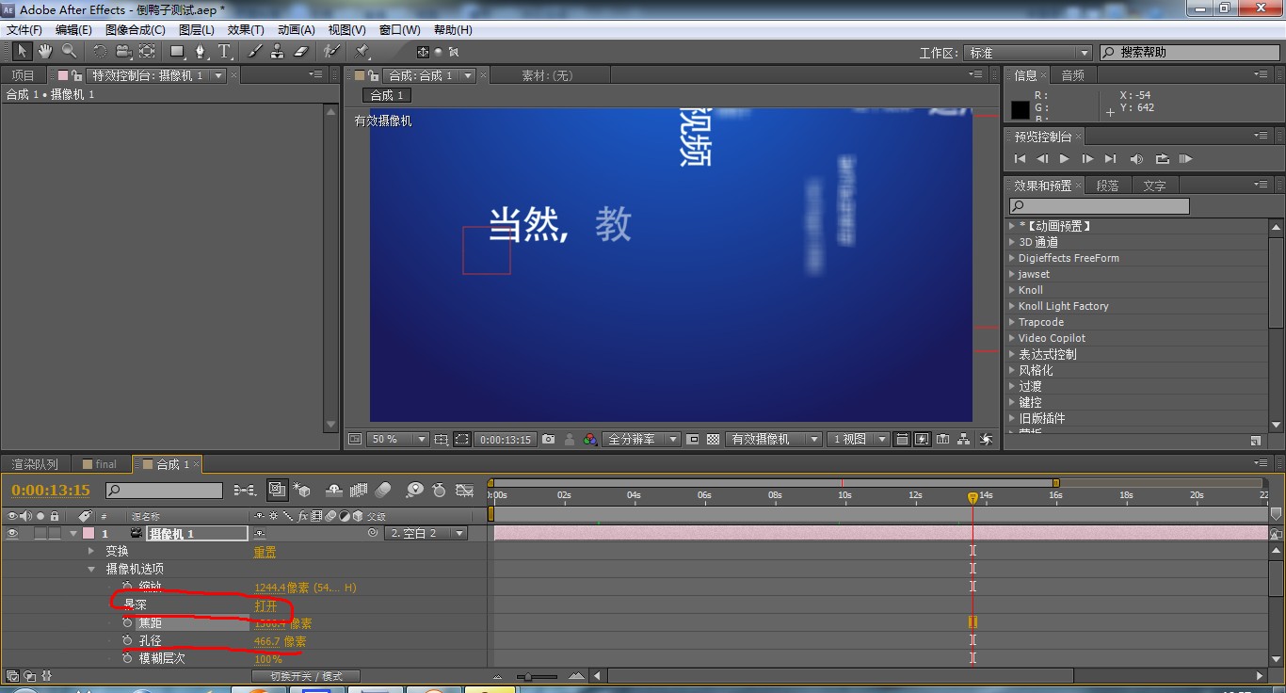Click the timeline zoom slider handle

(529, 676)
